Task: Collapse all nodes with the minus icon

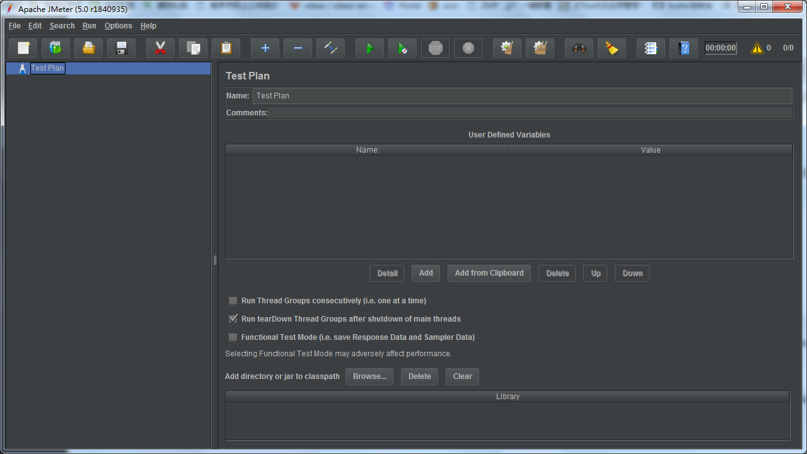Action: point(298,48)
